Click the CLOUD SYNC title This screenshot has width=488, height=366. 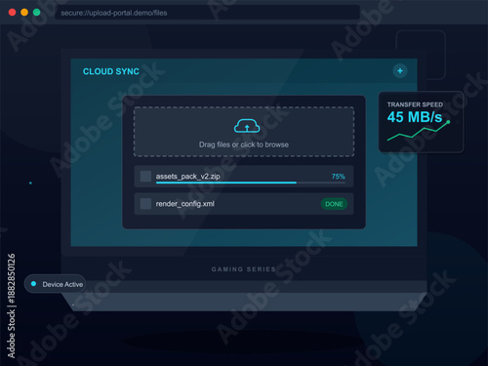point(111,71)
